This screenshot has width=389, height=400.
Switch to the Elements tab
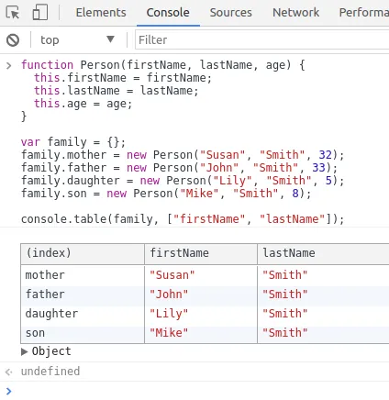coord(101,13)
